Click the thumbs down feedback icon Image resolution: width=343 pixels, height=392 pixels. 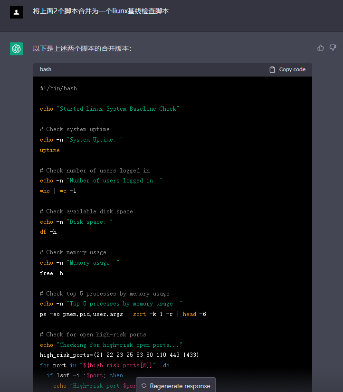(333, 48)
